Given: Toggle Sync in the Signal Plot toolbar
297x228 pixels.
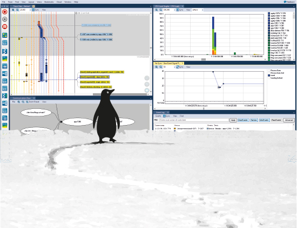Looking at the screenshot, I should coord(180,67).
